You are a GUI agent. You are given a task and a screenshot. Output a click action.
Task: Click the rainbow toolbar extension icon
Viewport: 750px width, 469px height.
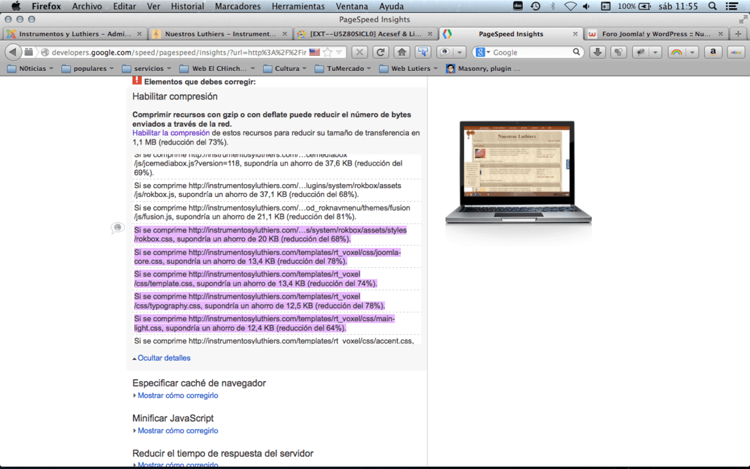click(x=676, y=52)
